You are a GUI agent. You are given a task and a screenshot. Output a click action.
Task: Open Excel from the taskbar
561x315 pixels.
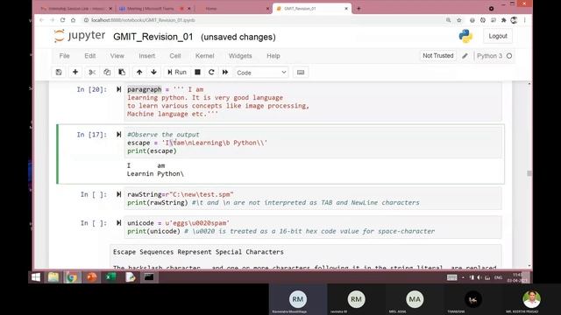[110, 277]
